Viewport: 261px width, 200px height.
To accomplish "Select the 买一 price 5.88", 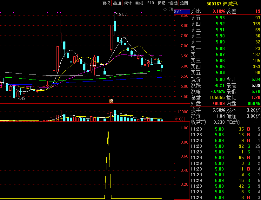I will coord(220,48).
